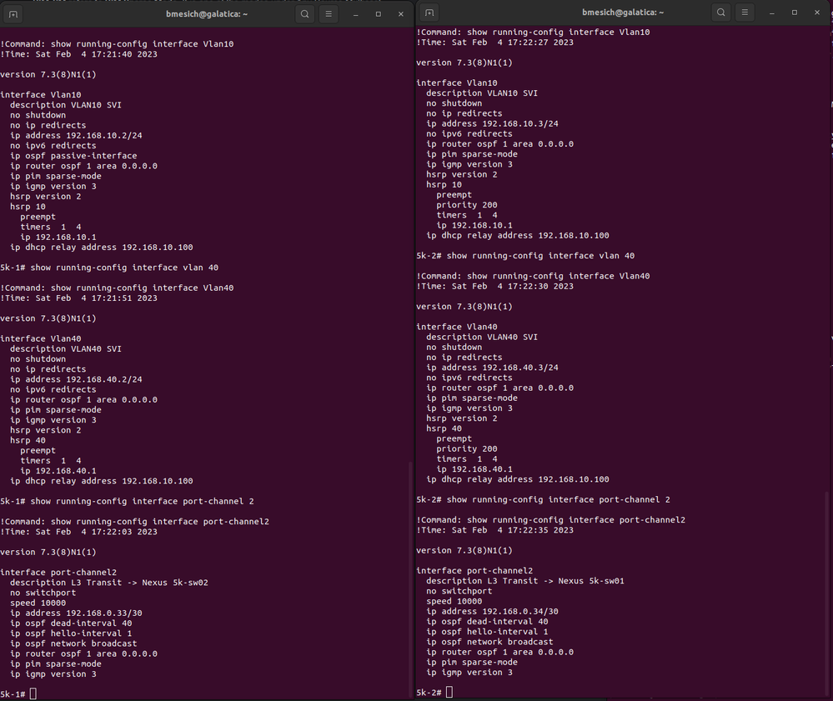The image size is (833, 701).
Task: Click '!Time: Sat Feb 4 17:22:27 2023'
Action: 494,42
